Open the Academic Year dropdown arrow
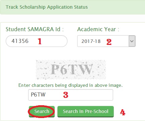Viewport: 145px width, 121px height. point(132,41)
